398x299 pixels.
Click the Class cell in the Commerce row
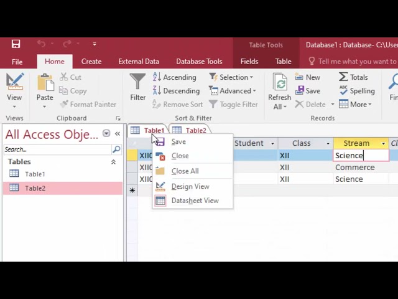coord(305,168)
